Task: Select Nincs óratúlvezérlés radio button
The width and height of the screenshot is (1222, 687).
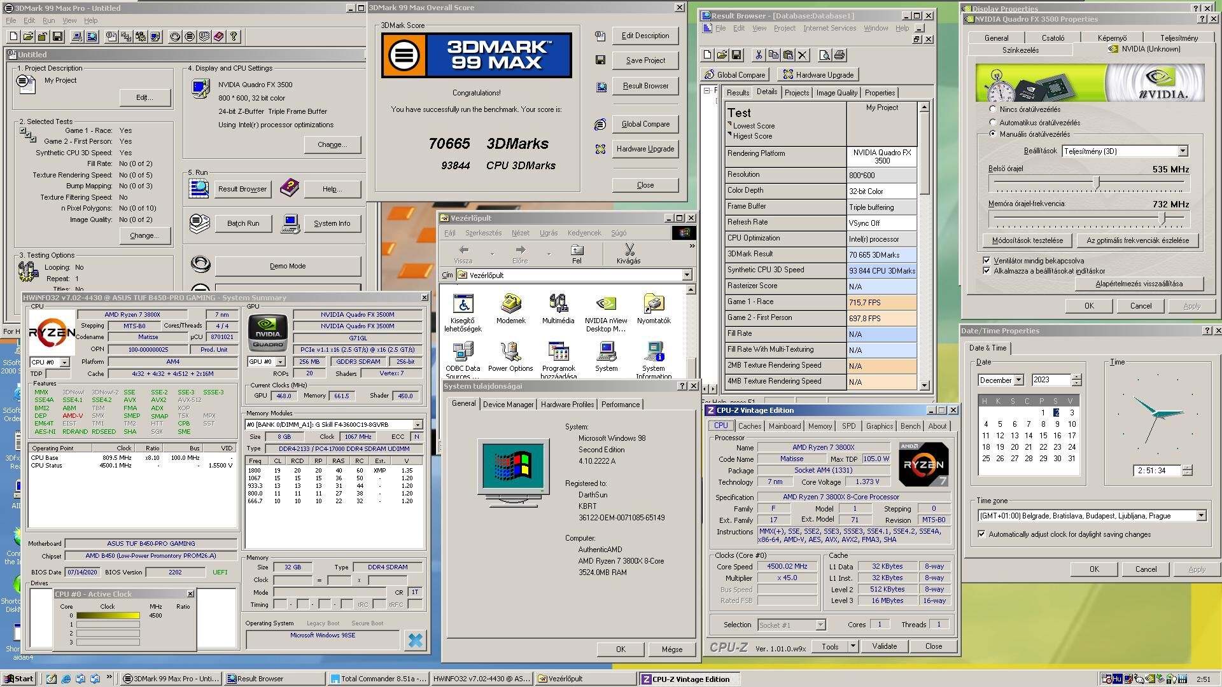Action: coord(992,109)
